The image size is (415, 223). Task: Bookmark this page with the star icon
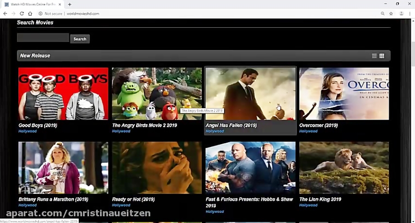(391, 14)
